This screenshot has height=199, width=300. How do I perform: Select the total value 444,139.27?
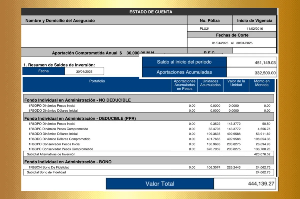coord(261,184)
